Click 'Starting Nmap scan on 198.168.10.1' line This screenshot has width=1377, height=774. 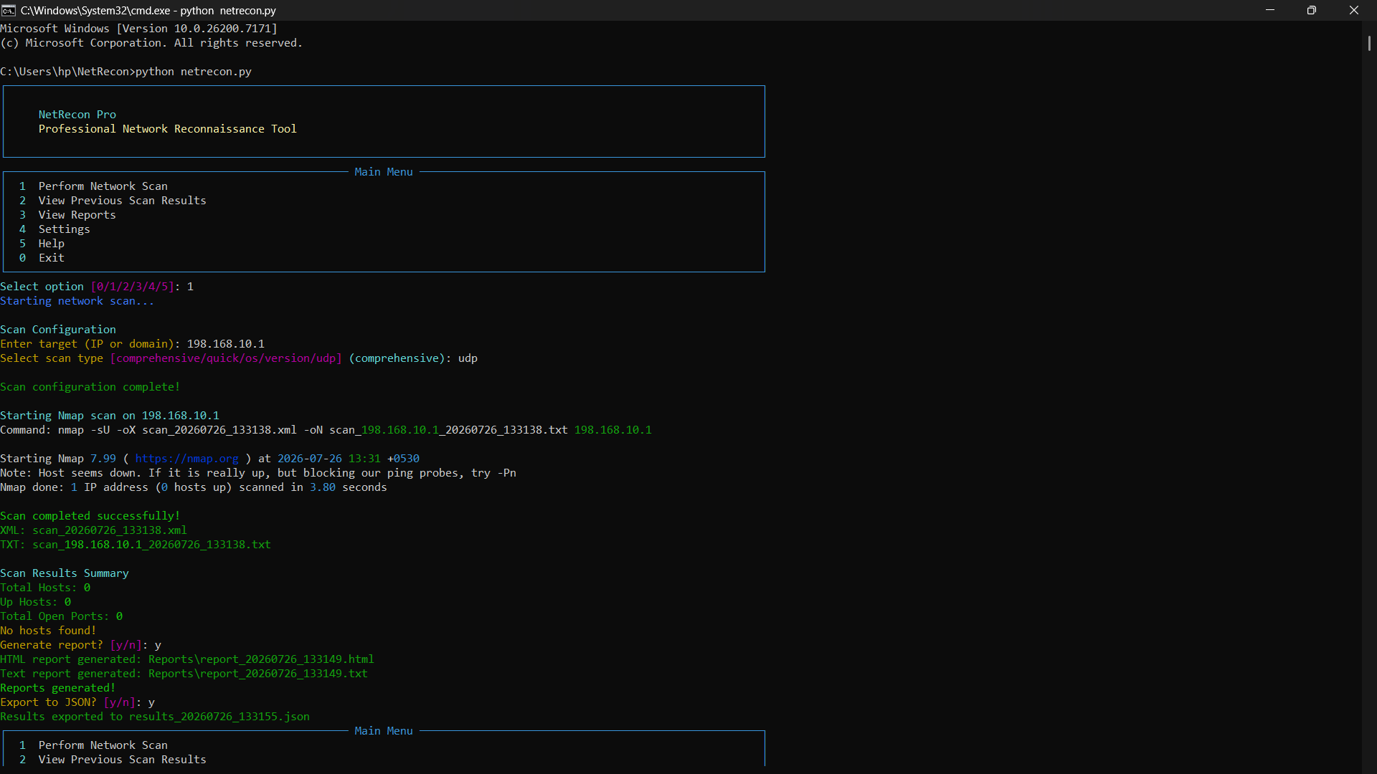(x=109, y=416)
